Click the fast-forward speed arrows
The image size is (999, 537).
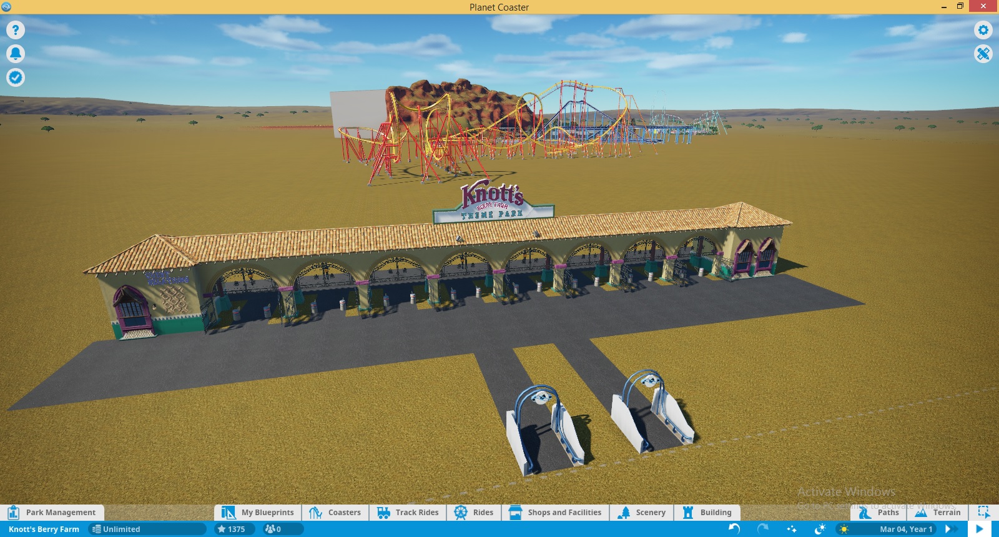952,529
